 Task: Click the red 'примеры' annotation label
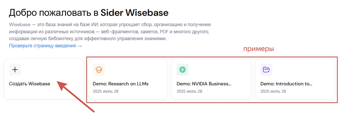258,49
